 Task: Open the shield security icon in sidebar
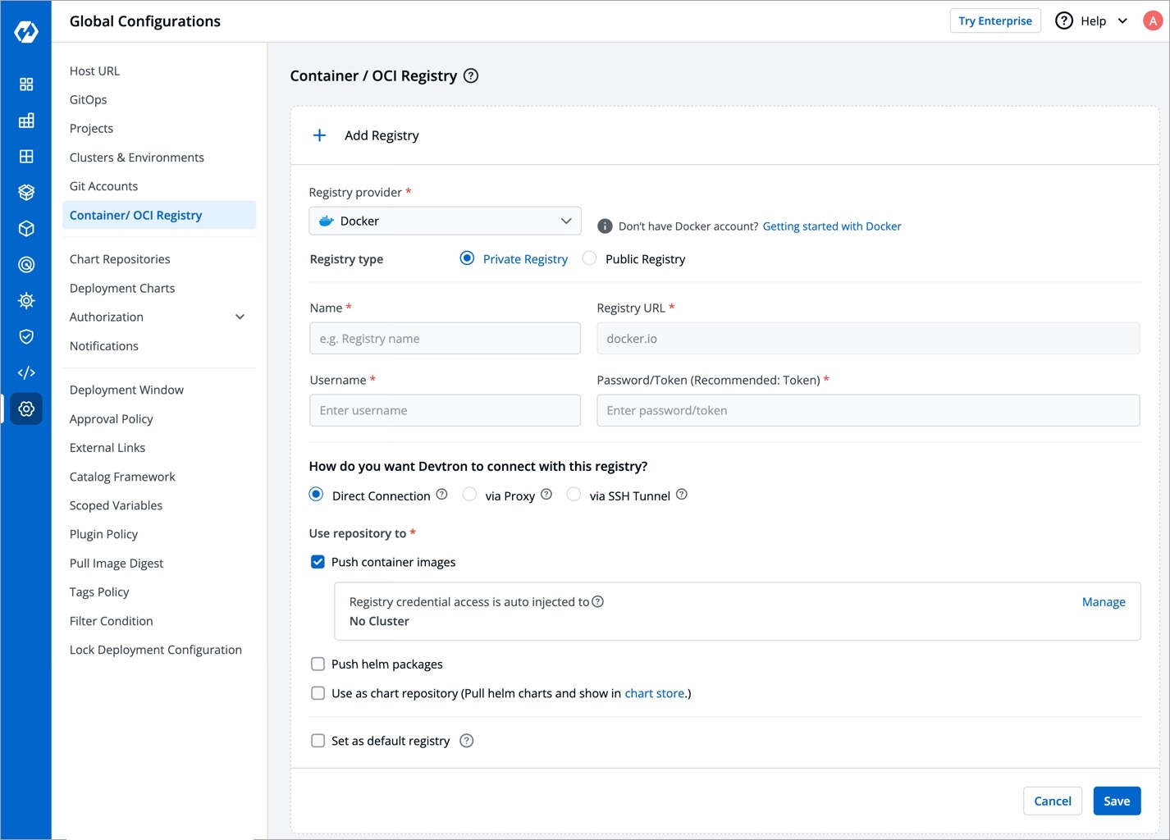pos(26,336)
